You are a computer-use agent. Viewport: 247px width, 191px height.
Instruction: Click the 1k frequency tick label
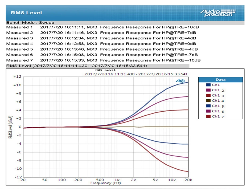[117, 180]
